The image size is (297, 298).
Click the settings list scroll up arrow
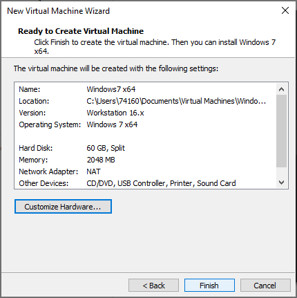pyautogui.click(x=281, y=89)
